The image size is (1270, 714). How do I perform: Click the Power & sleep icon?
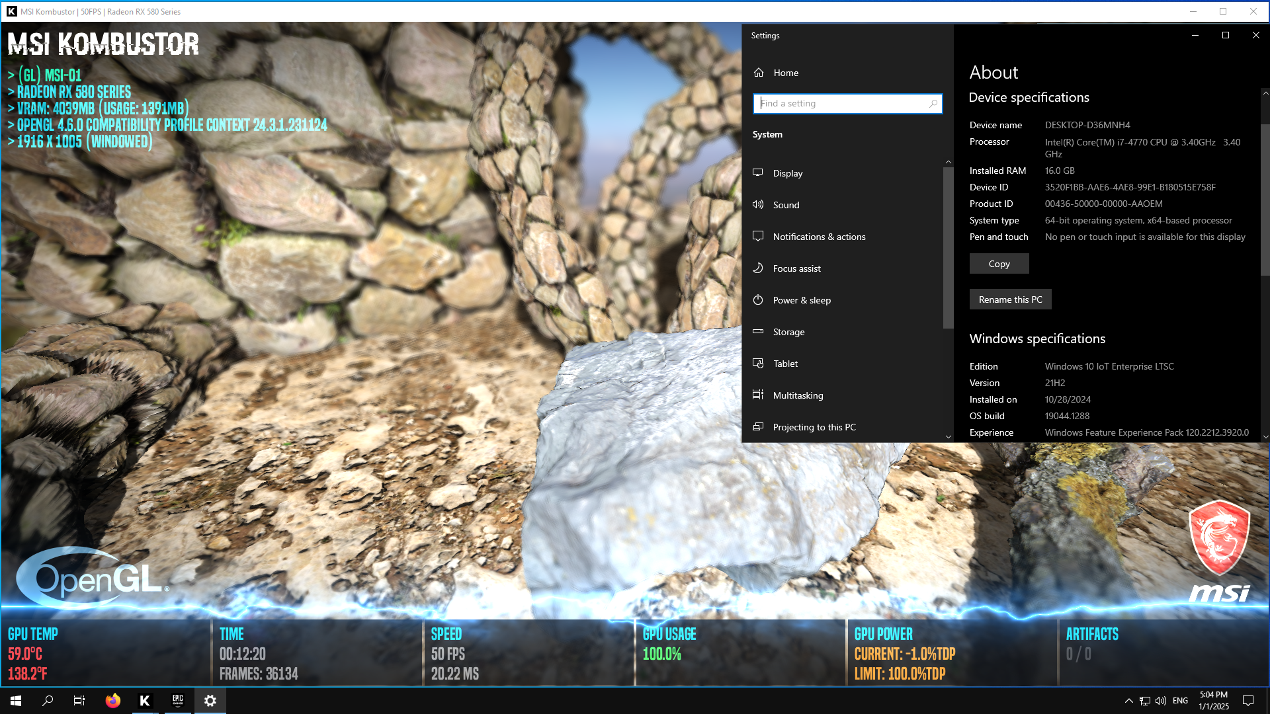point(758,299)
